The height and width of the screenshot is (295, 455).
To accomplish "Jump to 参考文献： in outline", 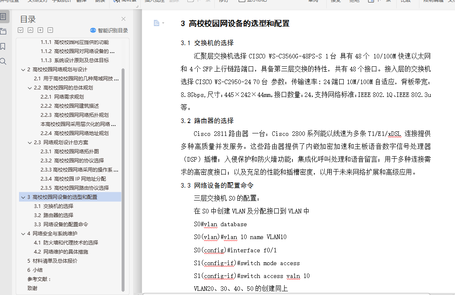I will pyautogui.click(x=39, y=279).
